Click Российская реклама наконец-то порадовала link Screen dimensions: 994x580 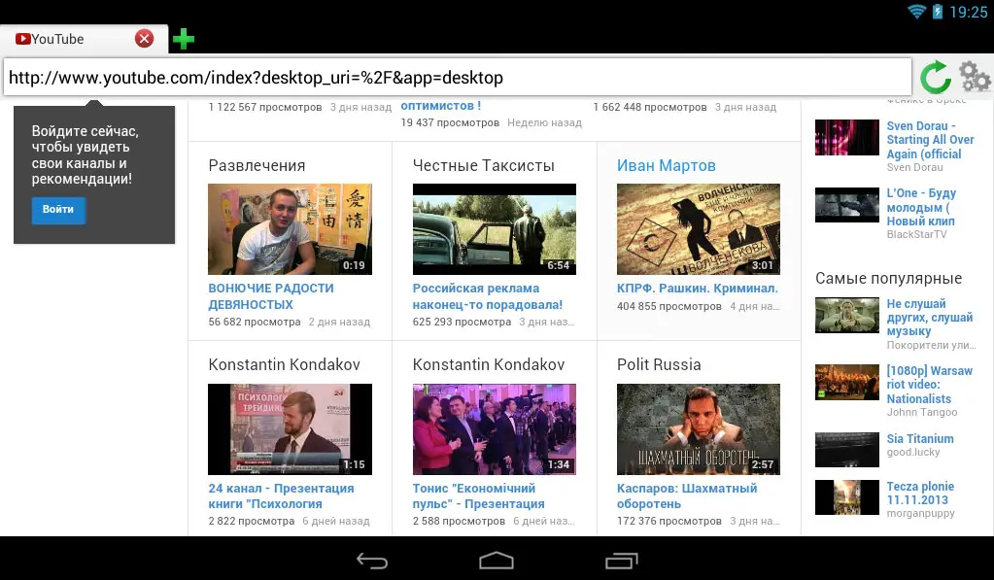coord(488,296)
